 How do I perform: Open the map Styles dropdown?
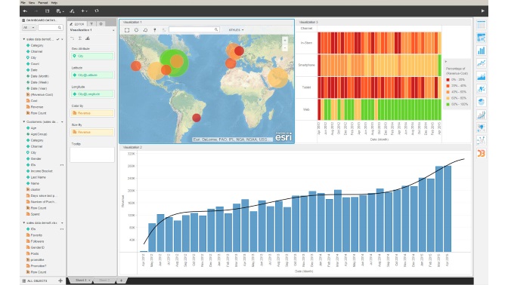(236, 30)
